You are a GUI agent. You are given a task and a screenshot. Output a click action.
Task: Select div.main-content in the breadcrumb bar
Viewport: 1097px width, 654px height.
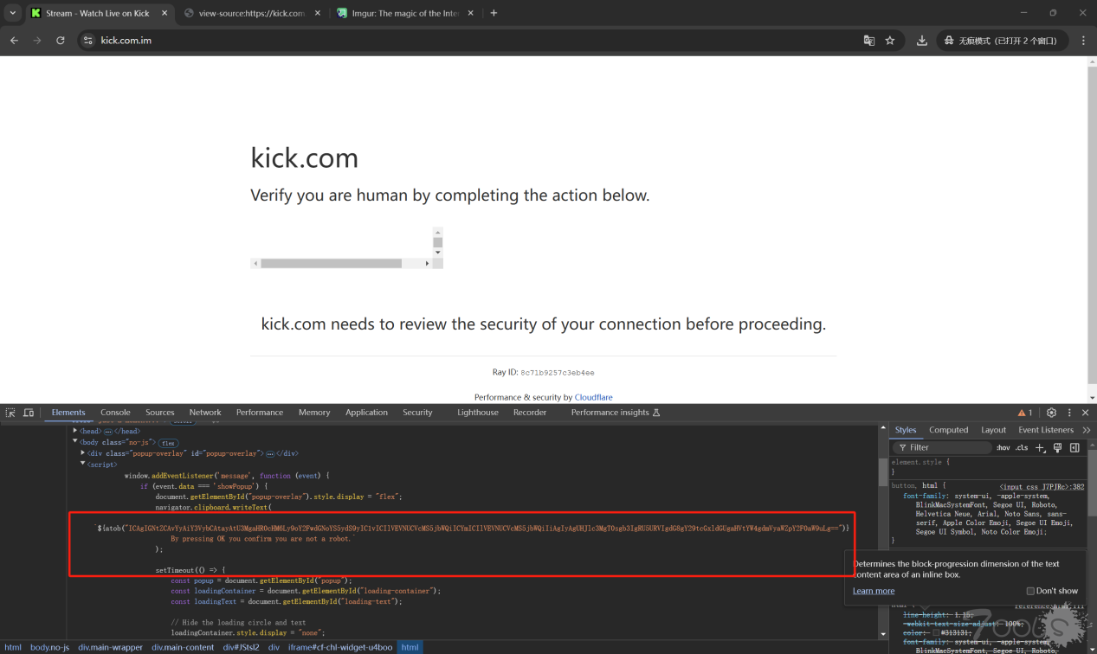pos(183,647)
